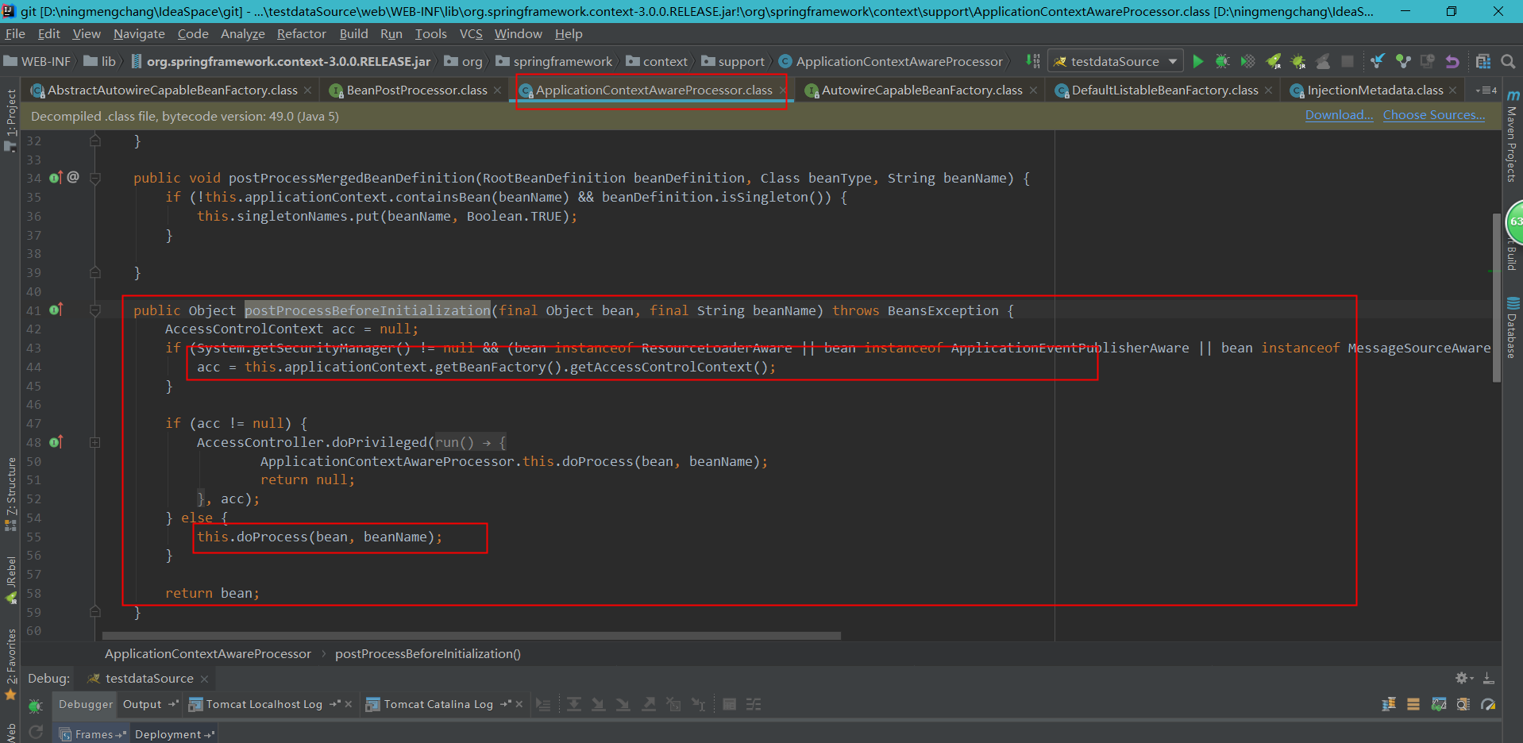Click the Download... link in the decompiler banner
1523x743 pixels.
click(x=1338, y=115)
